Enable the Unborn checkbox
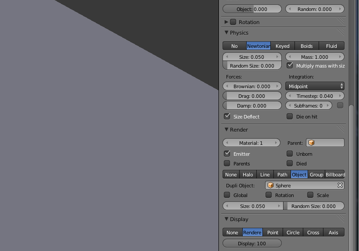Viewport: 359px width, 251px height. tap(290, 154)
